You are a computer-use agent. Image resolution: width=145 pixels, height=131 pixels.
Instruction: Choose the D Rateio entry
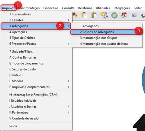(x=36, y=75)
